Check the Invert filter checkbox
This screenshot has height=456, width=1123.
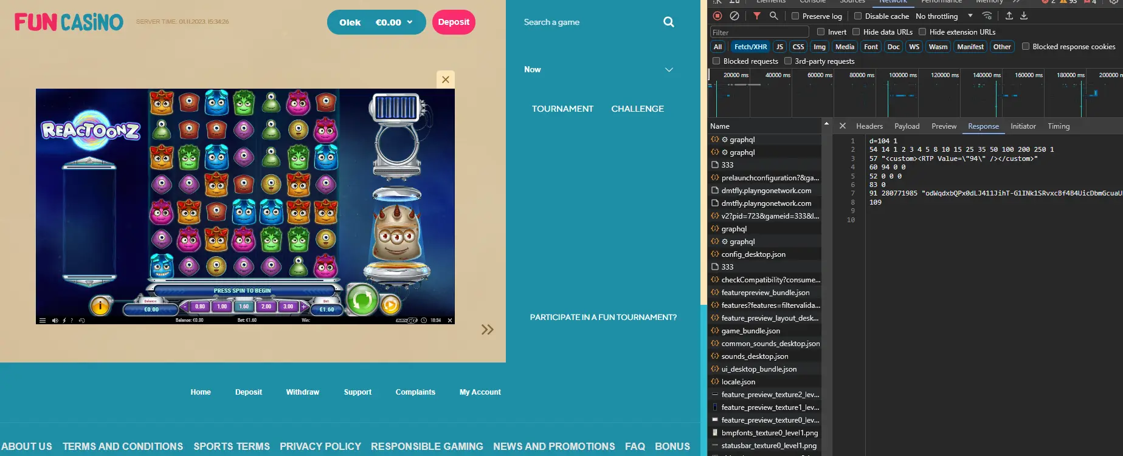821,32
